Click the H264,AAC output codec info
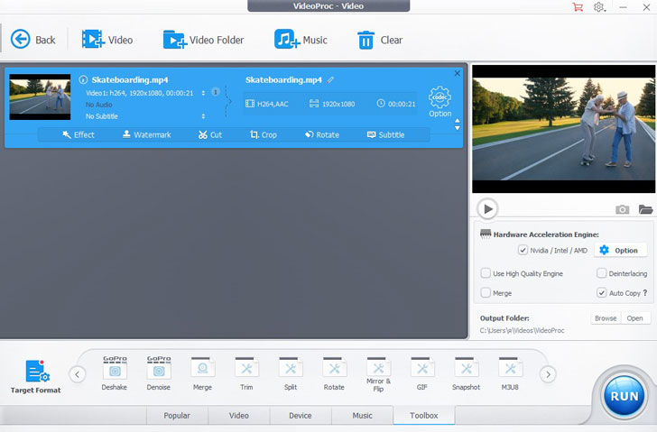 pos(267,104)
